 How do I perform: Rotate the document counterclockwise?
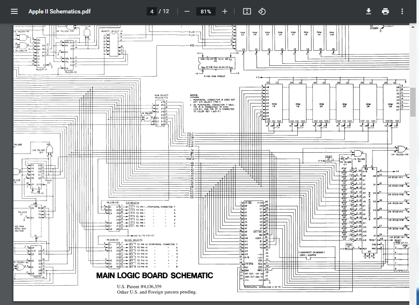pyautogui.click(x=262, y=11)
